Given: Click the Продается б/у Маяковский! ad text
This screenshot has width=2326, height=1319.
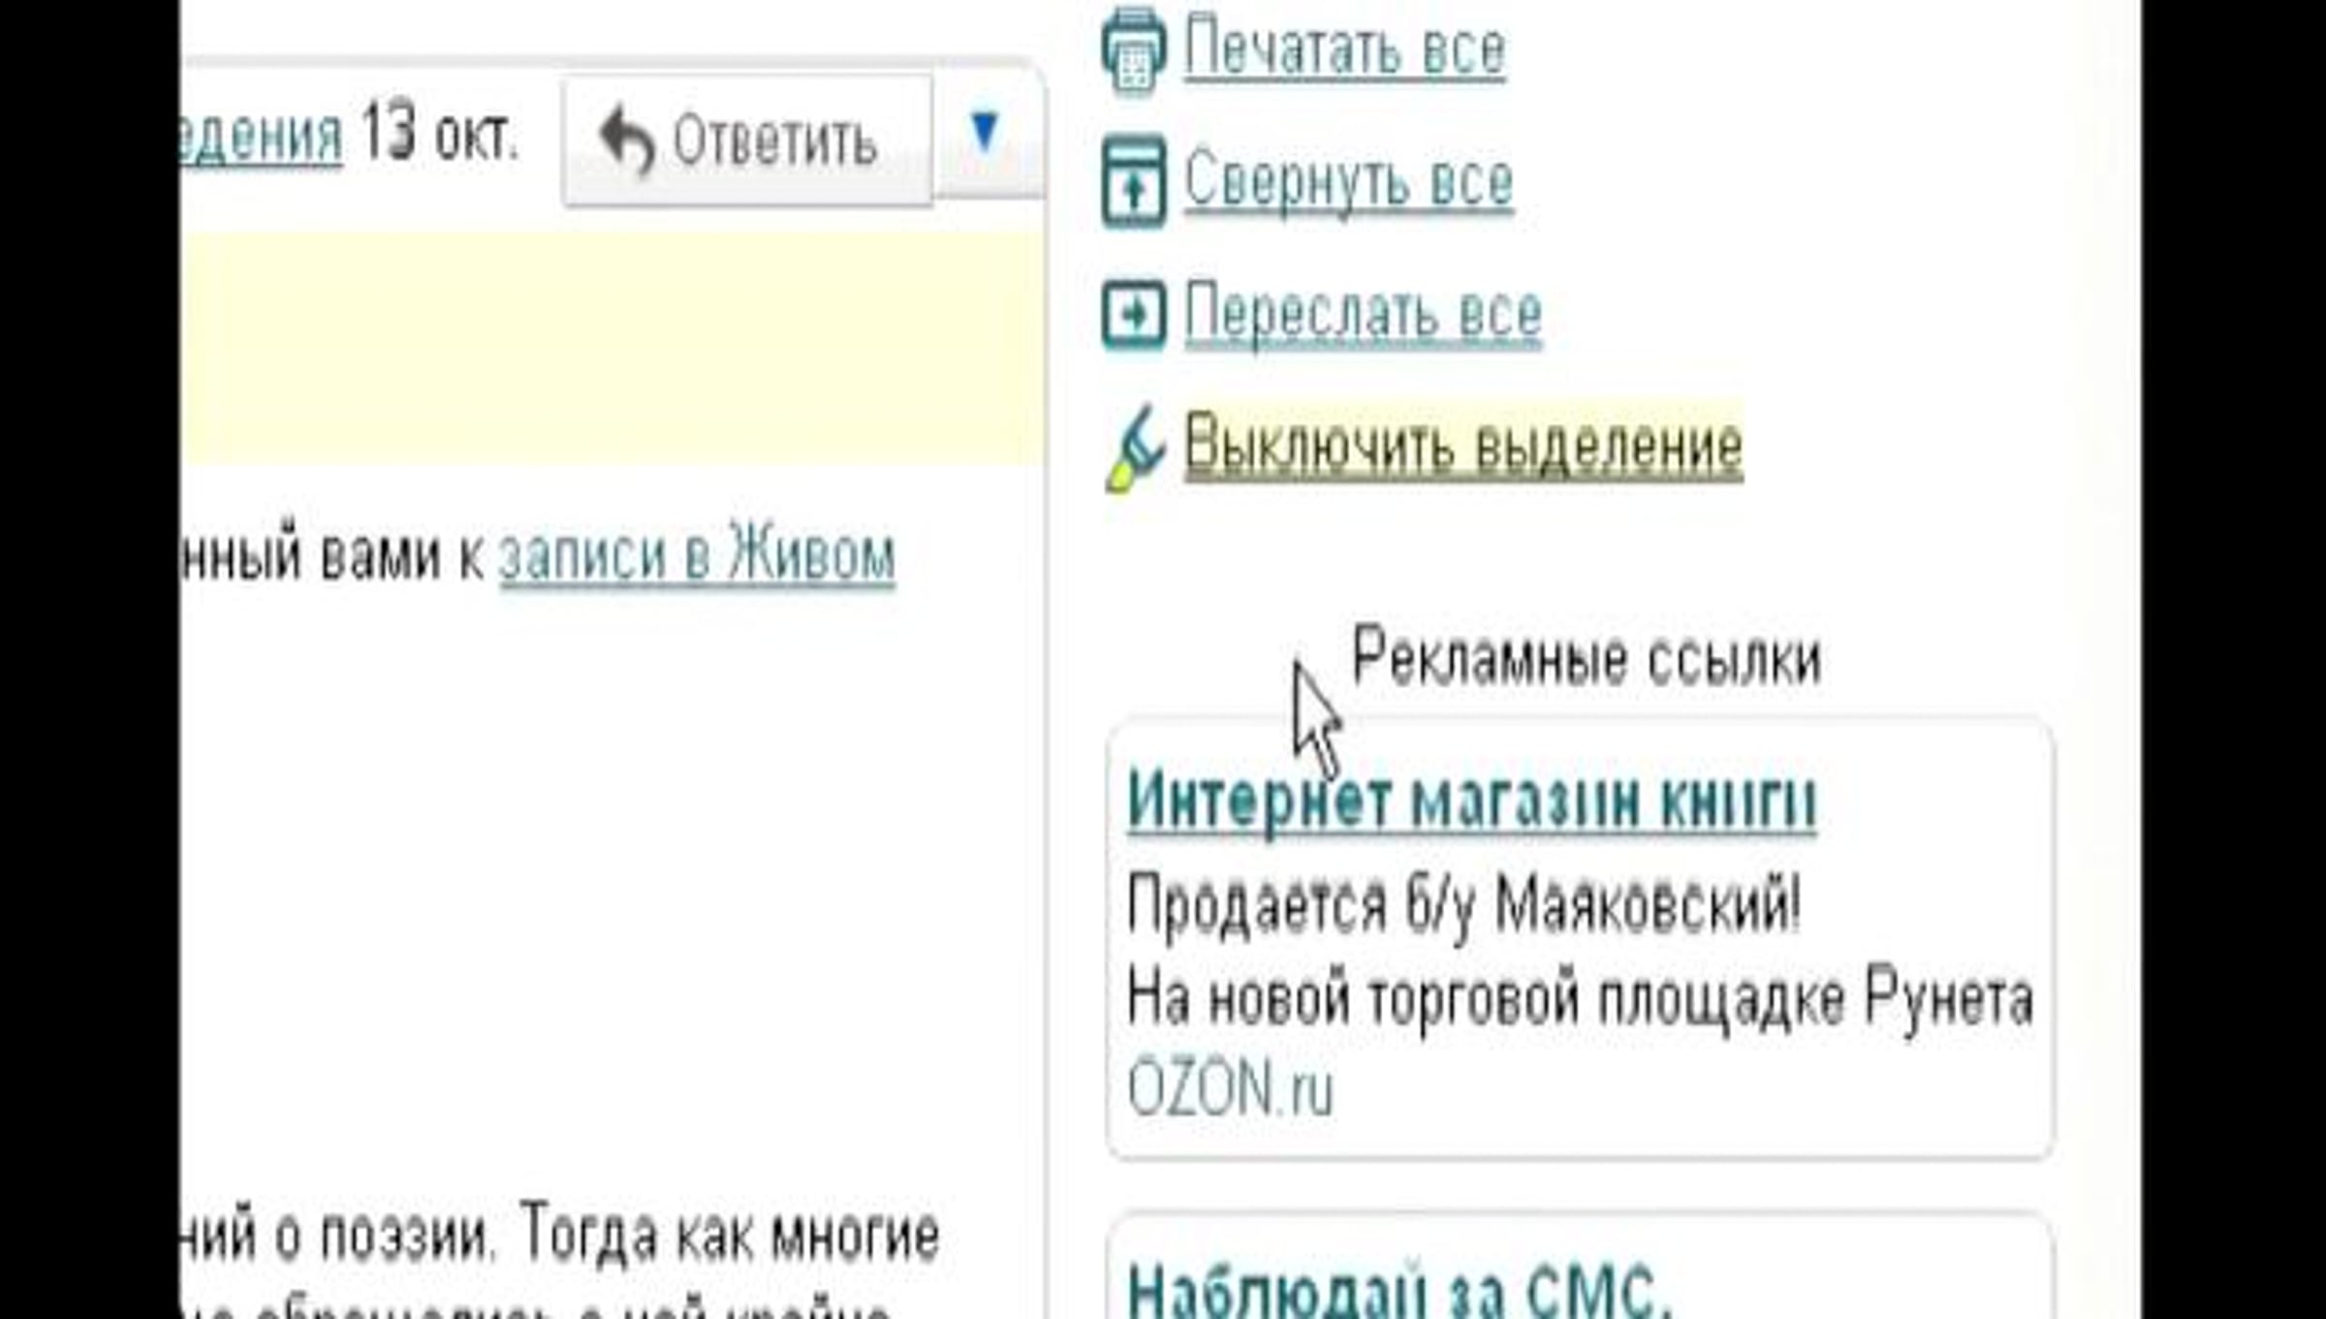Looking at the screenshot, I should coord(1463,906).
